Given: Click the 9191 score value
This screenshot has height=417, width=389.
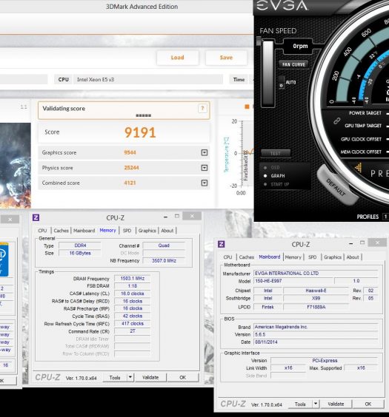Looking at the screenshot, I should 140,132.
